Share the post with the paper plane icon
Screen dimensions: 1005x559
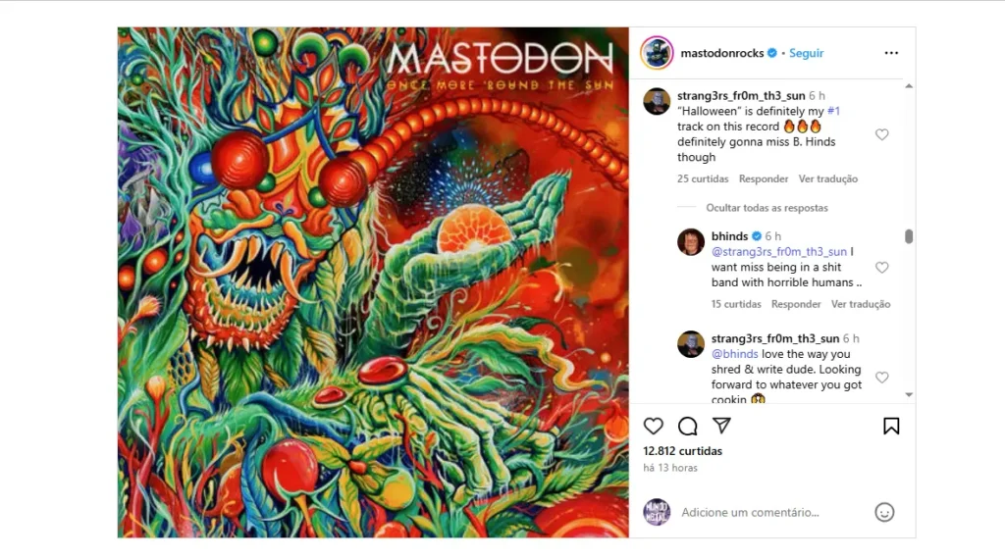click(x=721, y=426)
